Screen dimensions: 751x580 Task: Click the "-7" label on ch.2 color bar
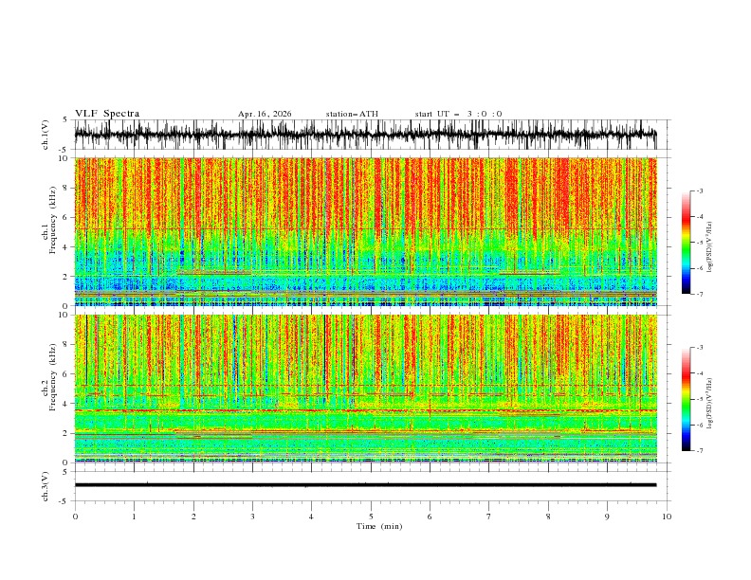699,451
